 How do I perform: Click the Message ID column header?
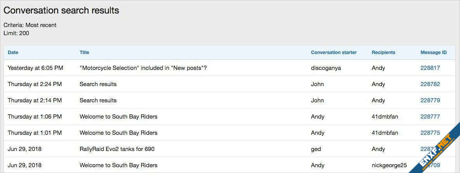tap(433, 53)
